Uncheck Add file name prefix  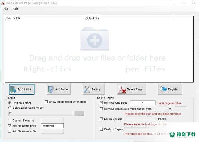(x=10, y=126)
